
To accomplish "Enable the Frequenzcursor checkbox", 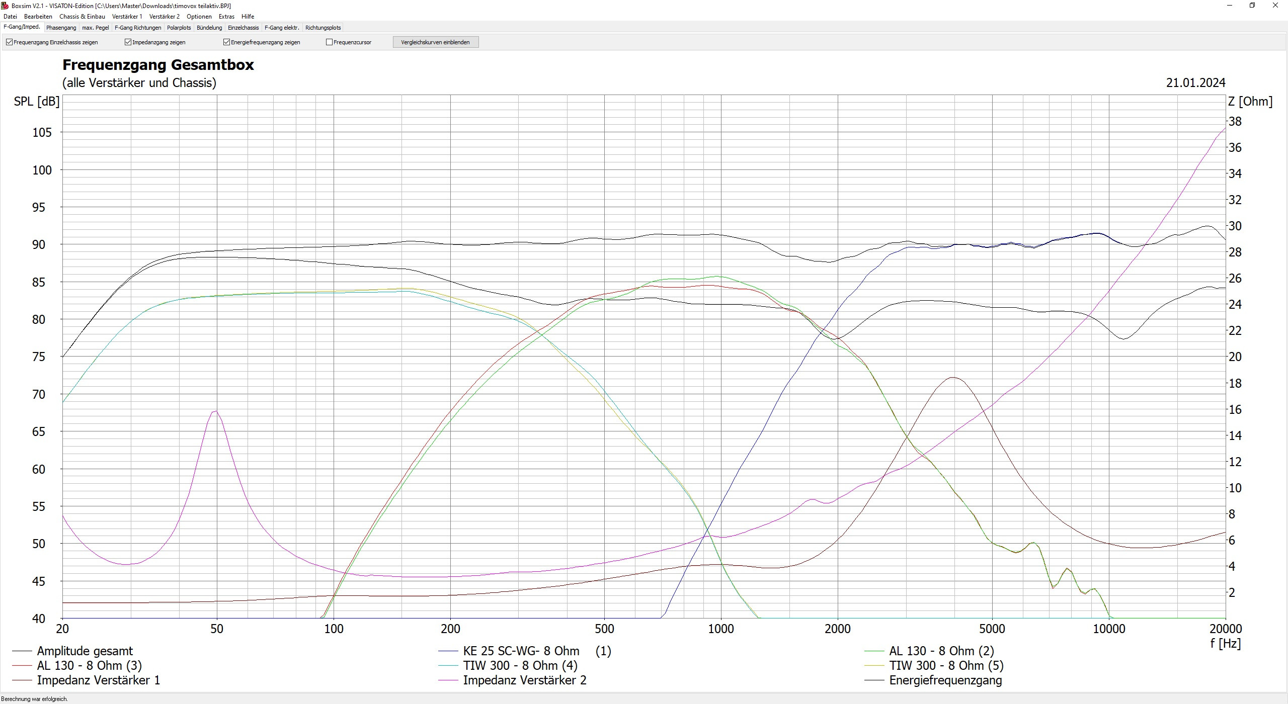I will [x=329, y=42].
